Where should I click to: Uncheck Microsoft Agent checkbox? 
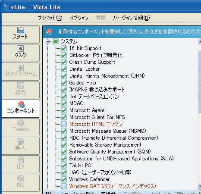[64, 110]
